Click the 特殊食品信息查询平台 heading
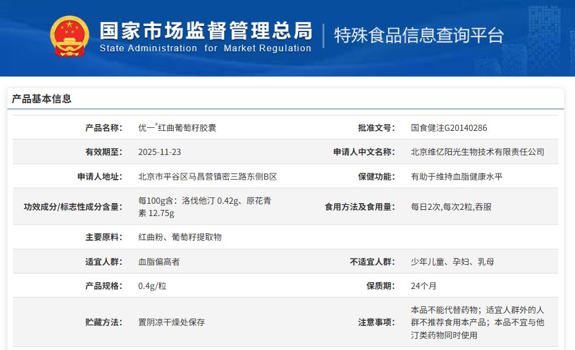 point(419,36)
